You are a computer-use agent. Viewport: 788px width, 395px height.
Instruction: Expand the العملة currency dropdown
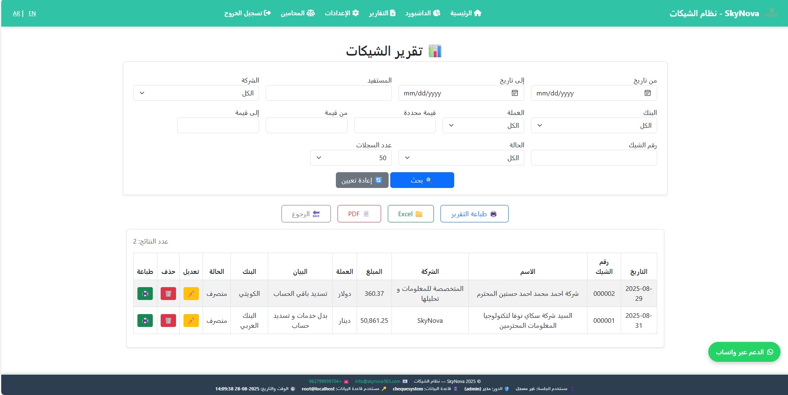[x=483, y=126]
